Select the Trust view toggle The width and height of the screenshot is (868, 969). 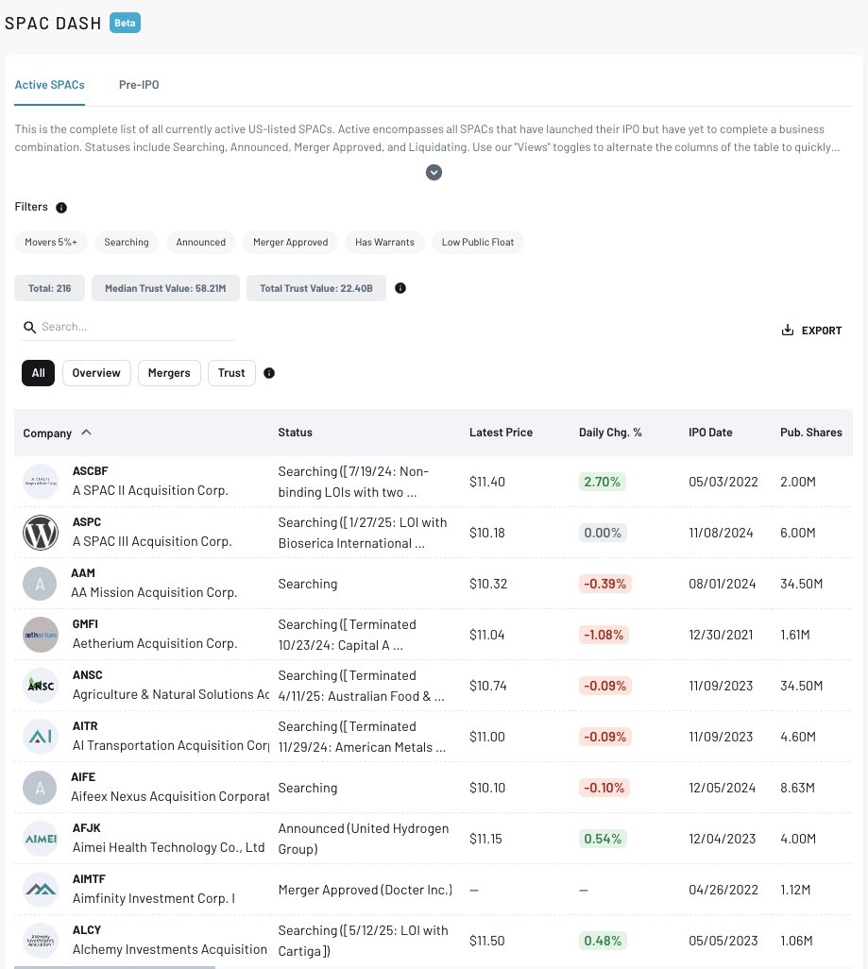[231, 373]
